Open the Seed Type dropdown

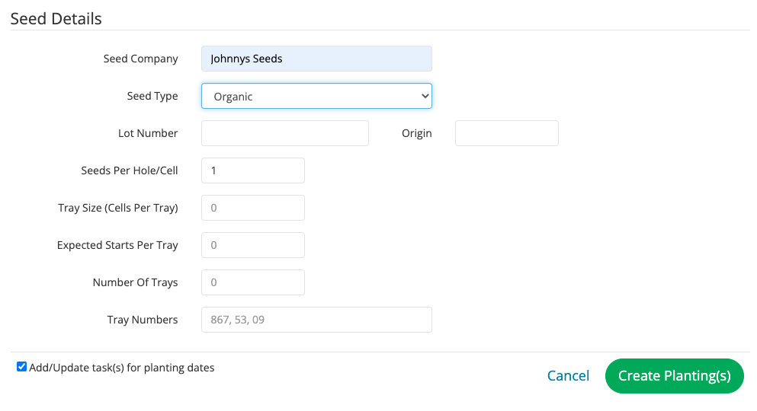[x=316, y=96]
